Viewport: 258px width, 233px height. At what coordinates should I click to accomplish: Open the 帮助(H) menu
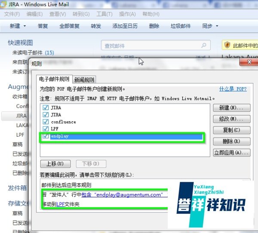[151, 14]
